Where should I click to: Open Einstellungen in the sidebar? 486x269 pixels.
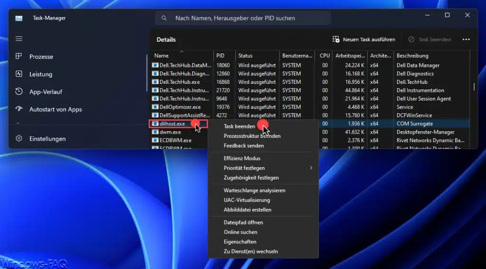pos(47,139)
